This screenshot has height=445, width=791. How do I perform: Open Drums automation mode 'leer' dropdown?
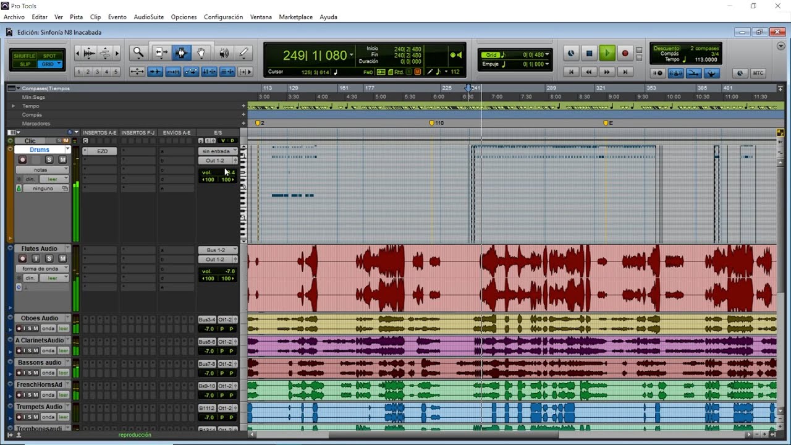coord(55,179)
